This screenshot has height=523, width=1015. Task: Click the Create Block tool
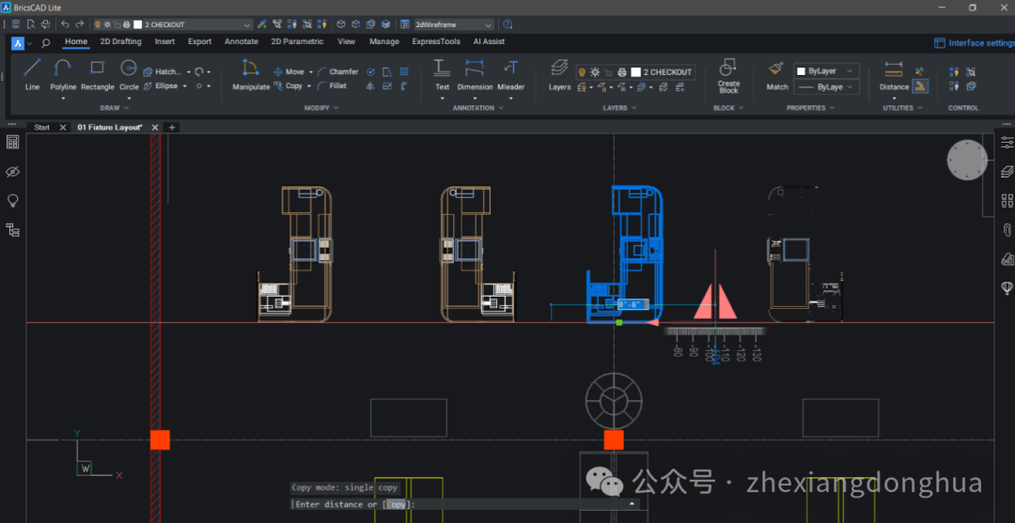click(x=728, y=76)
